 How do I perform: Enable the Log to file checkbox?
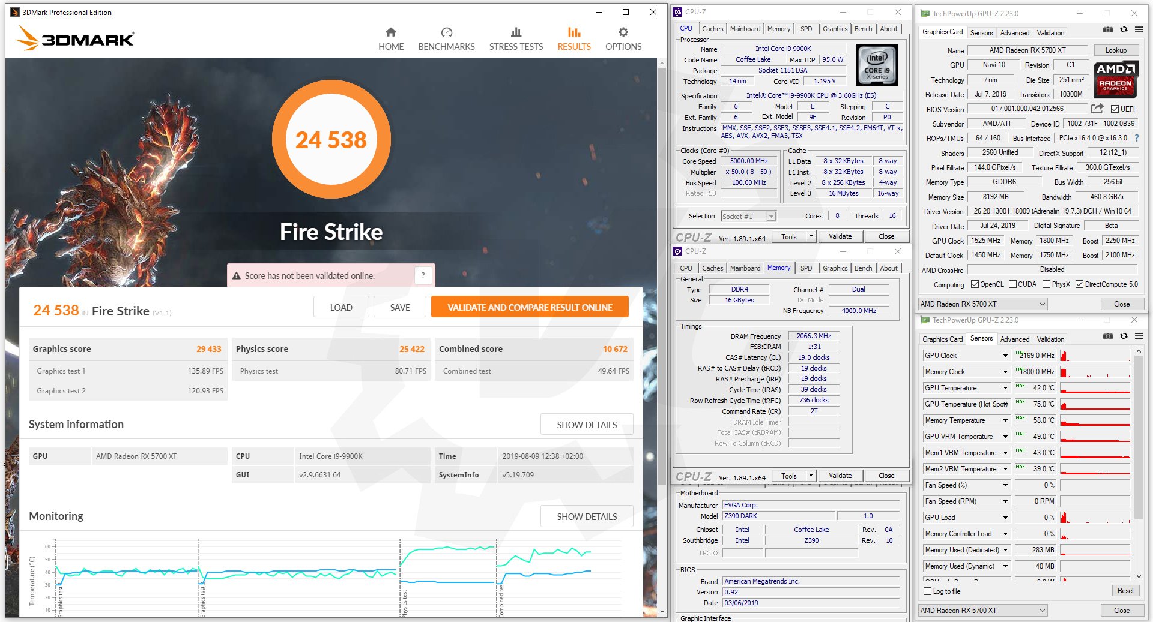[928, 591]
